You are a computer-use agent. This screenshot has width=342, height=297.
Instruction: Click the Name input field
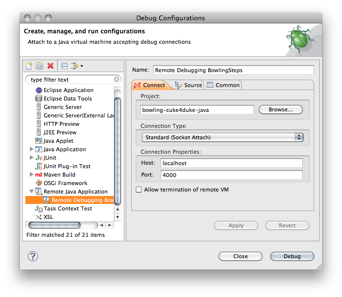233,70
